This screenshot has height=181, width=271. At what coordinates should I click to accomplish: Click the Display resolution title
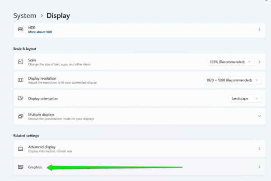(x=42, y=78)
